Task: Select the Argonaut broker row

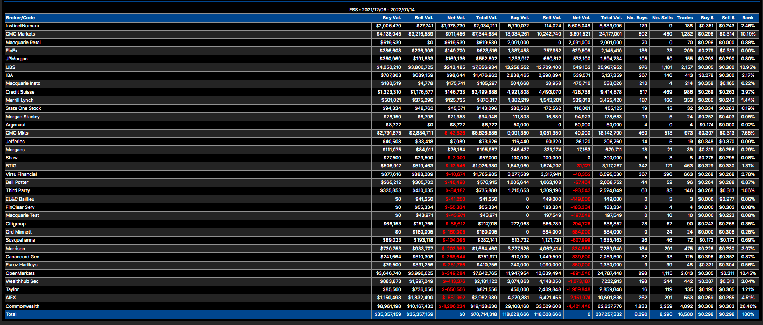Action: [x=381, y=125]
